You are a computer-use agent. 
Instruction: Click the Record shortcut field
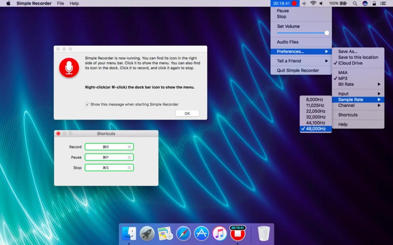(x=109, y=147)
